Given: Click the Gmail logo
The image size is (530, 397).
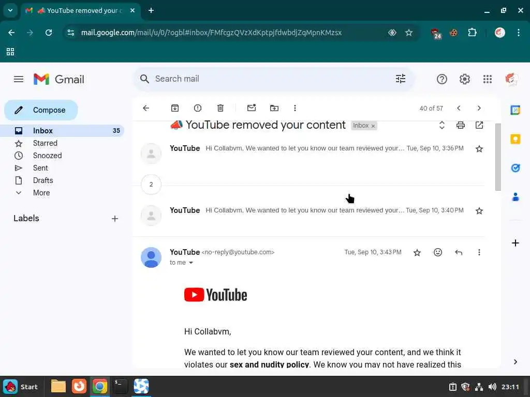Looking at the screenshot, I should click(x=59, y=79).
